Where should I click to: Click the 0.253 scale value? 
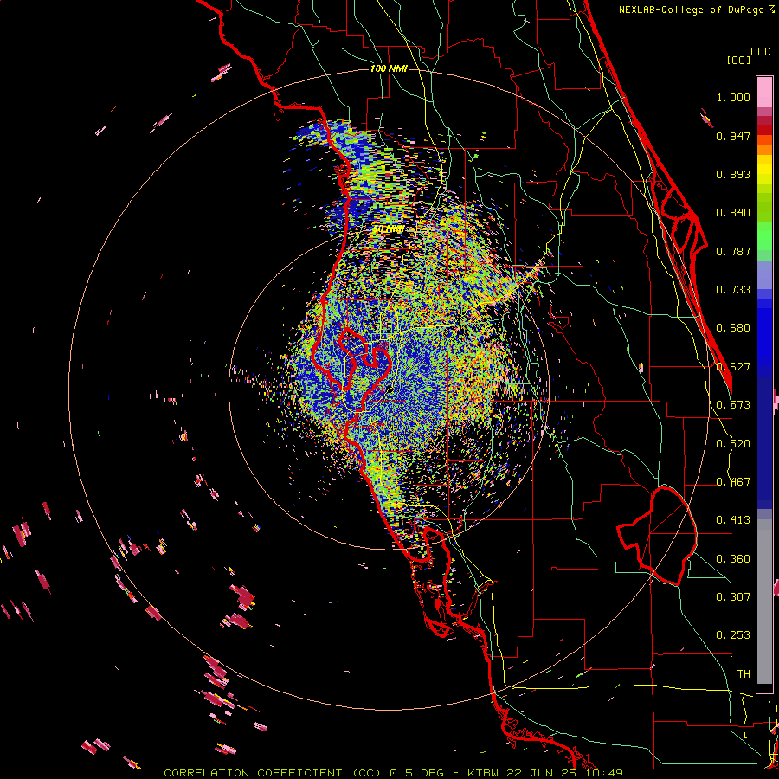tap(733, 635)
